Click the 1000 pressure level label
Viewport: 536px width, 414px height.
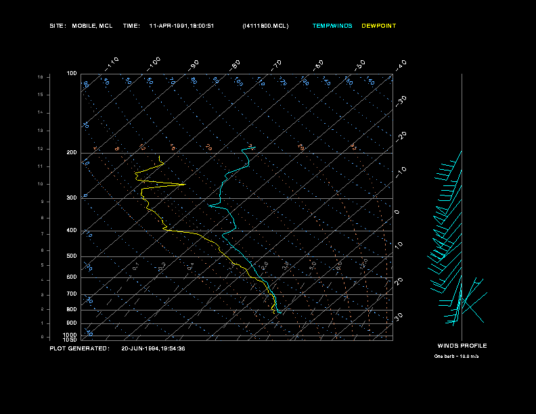(x=70, y=335)
